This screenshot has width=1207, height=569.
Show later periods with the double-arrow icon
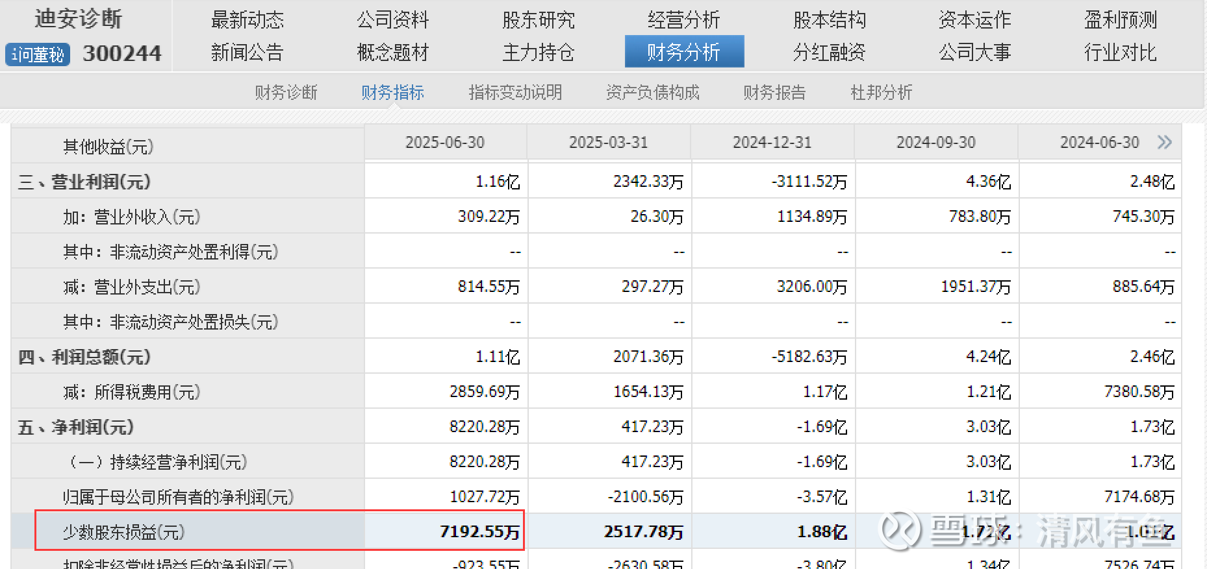tap(1165, 142)
